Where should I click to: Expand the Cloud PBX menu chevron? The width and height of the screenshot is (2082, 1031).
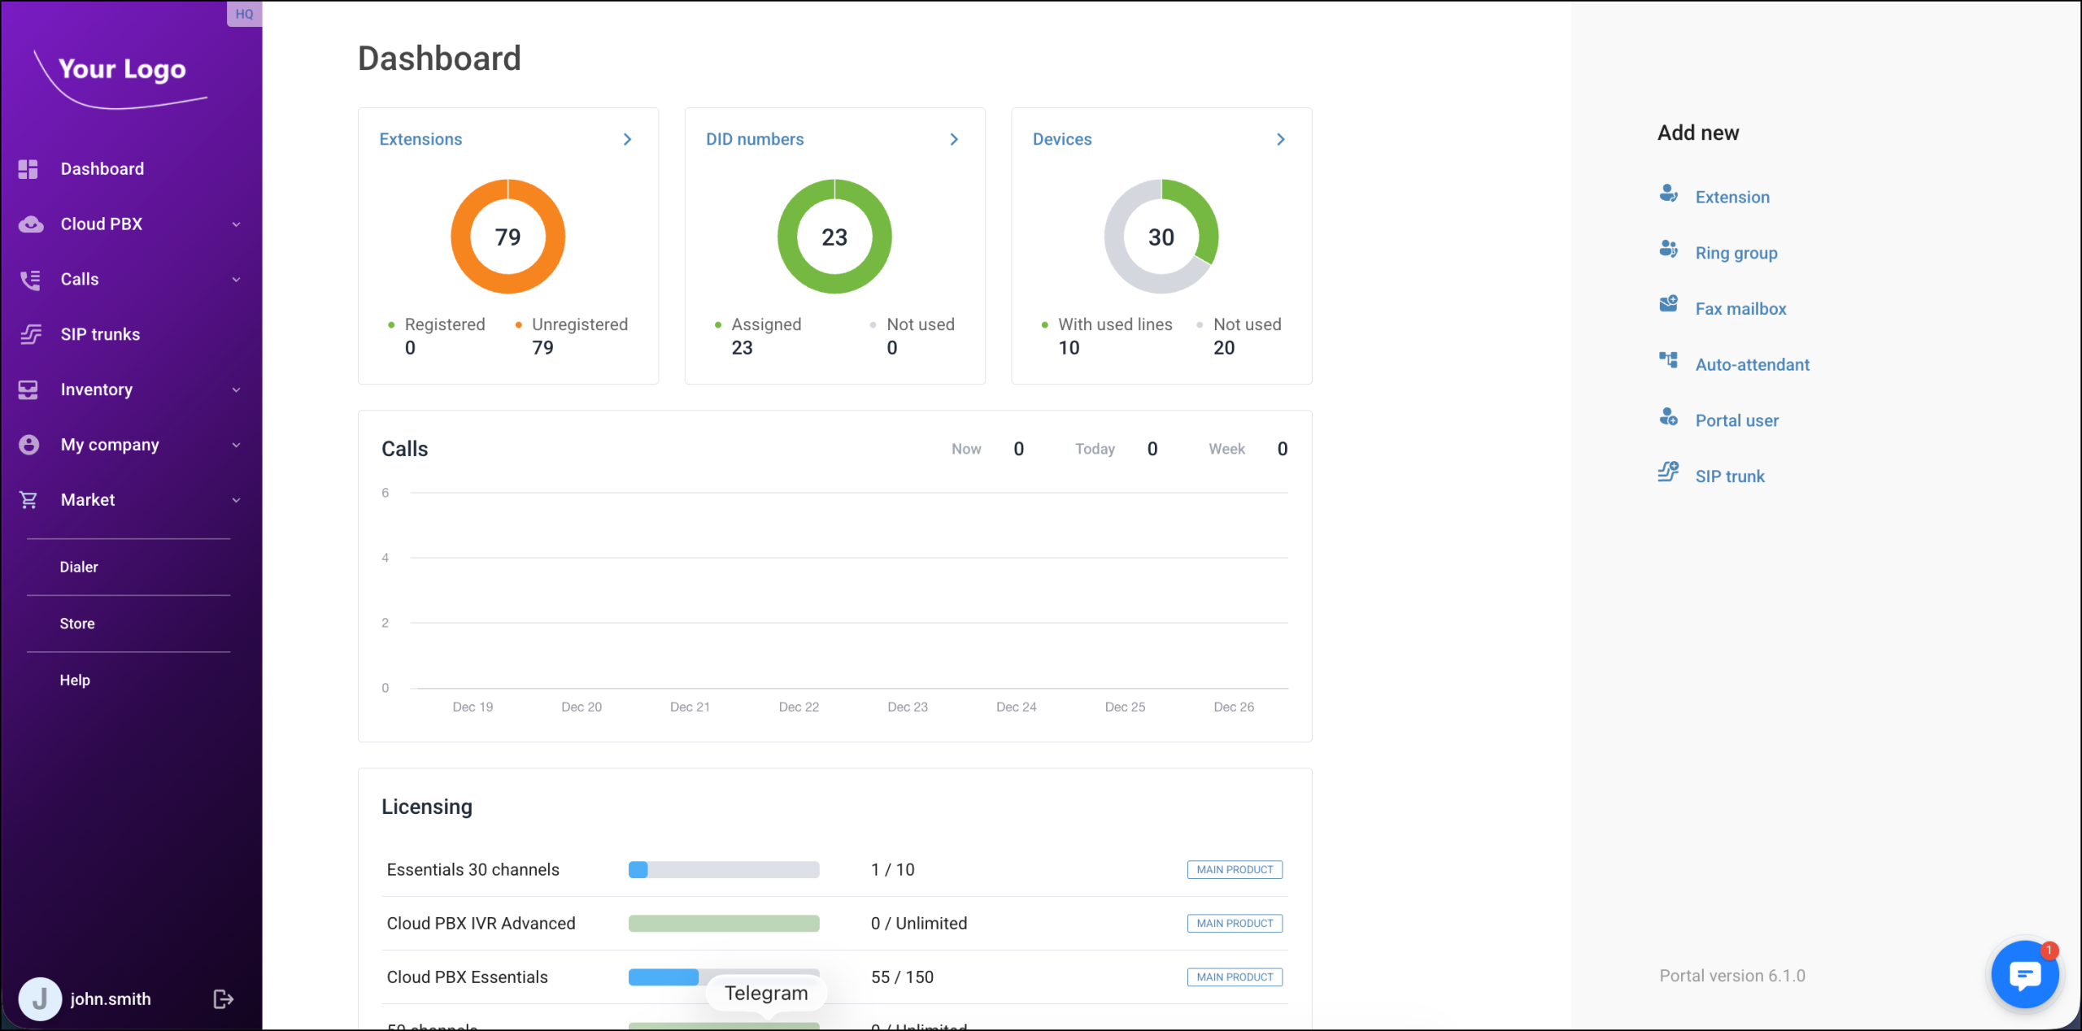[236, 224]
